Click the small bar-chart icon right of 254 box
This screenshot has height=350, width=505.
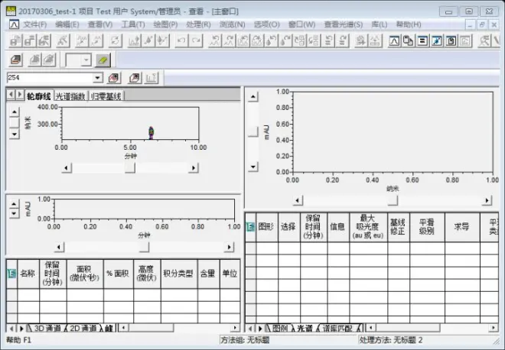[151, 78]
